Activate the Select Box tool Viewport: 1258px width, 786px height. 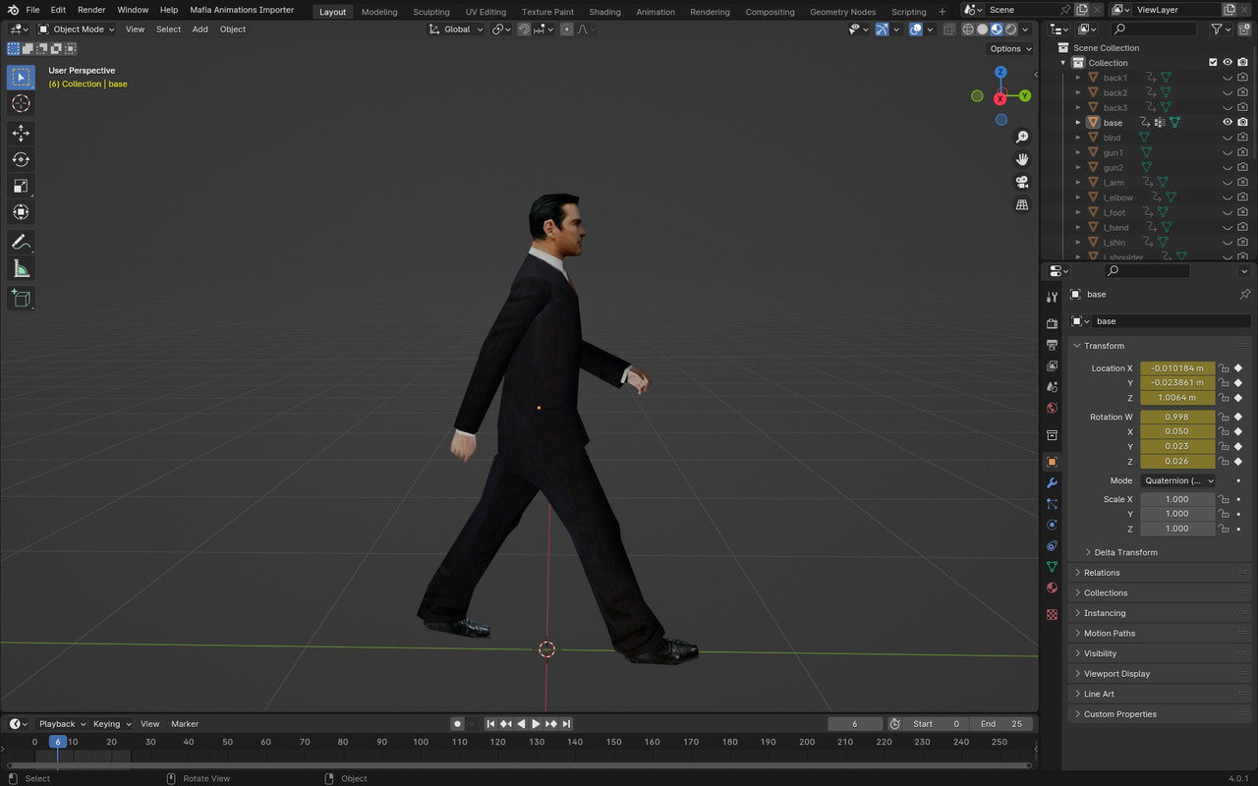click(21, 77)
